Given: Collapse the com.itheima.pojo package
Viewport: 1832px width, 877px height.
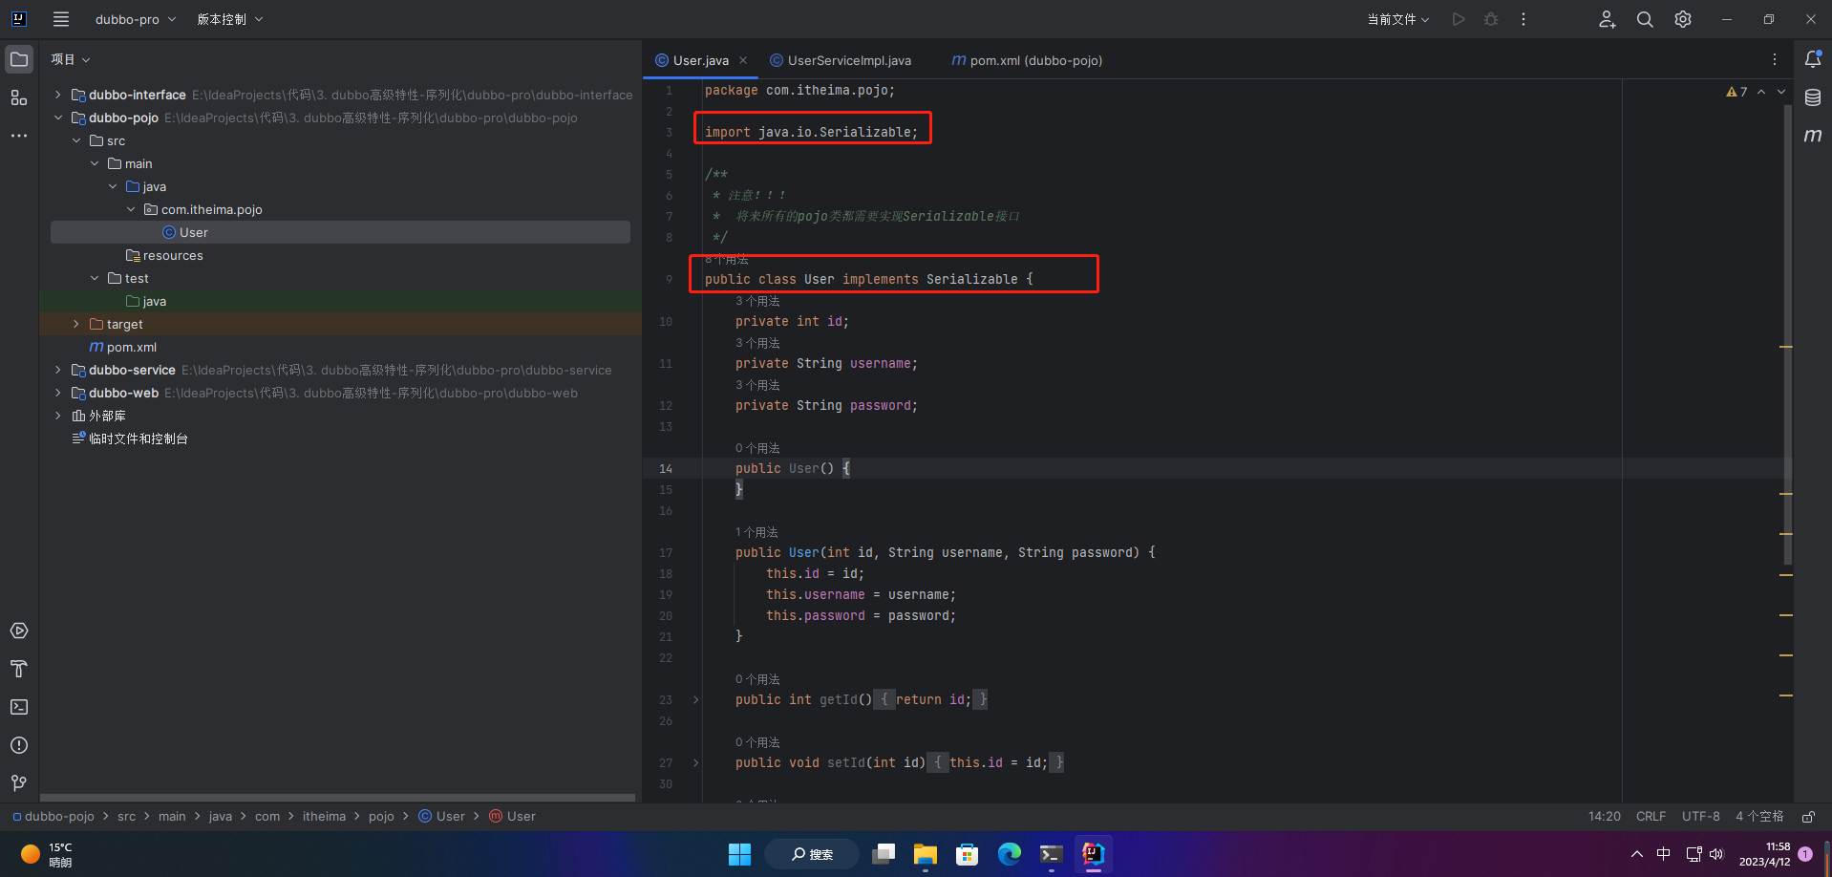Looking at the screenshot, I should [131, 209].
